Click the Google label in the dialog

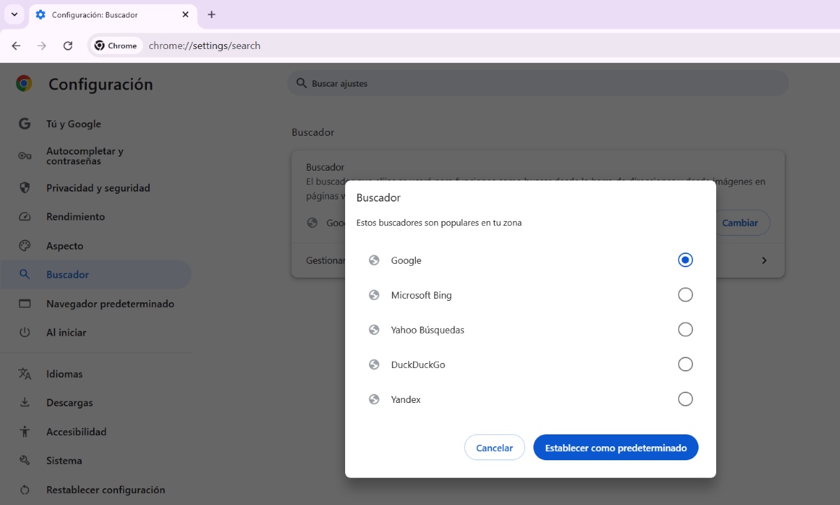coord(406,260)
